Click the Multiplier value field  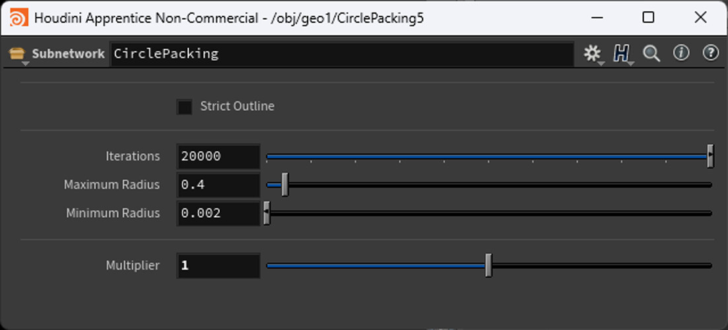218,265
